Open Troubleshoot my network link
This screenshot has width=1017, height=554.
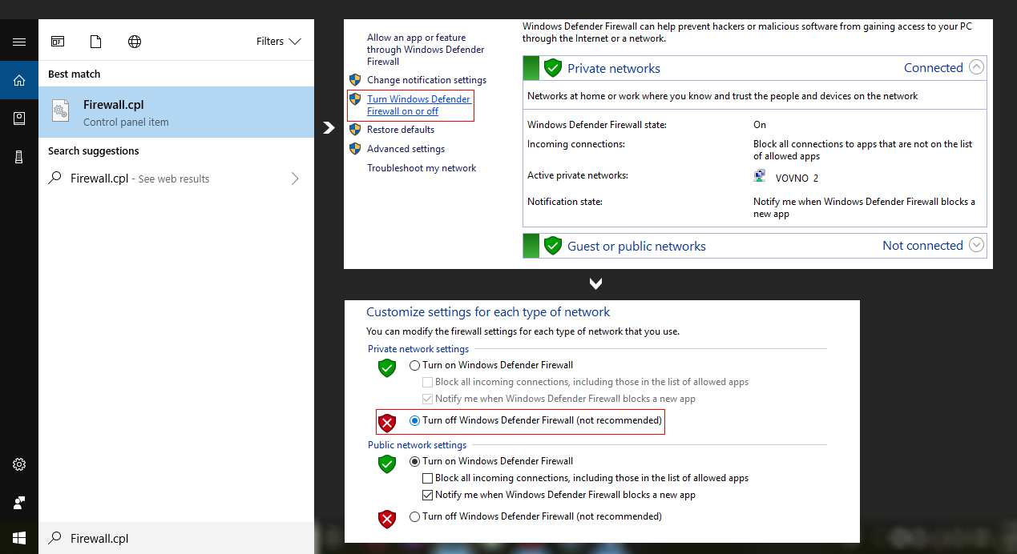coord(422,168)
